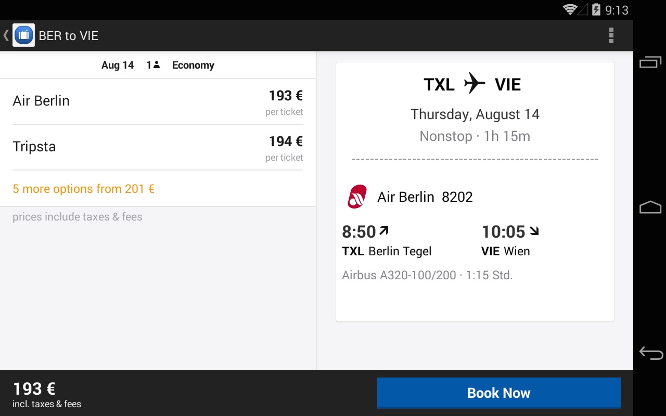This screenshot has width=666, height=416.
Task: Open the Air Berlin 8202 flight details
Action: coord(425,197)
